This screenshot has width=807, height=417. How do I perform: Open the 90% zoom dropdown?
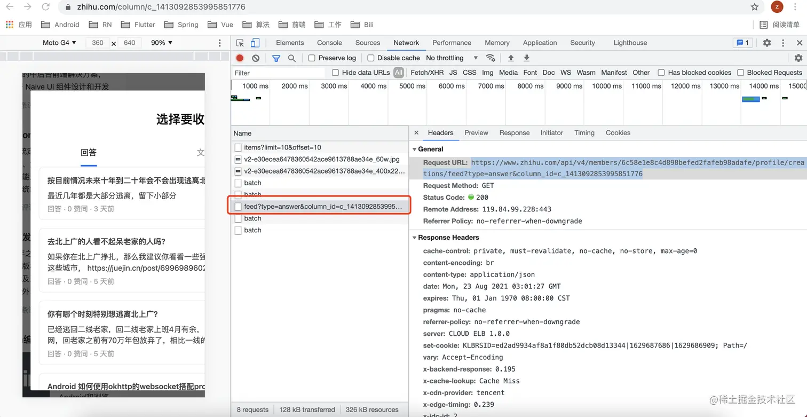point(162,43)
